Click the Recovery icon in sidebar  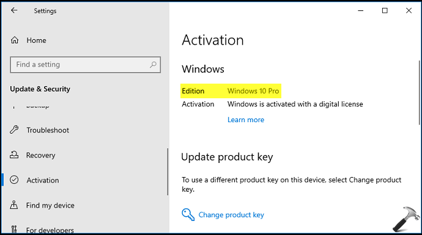[14, 155]
